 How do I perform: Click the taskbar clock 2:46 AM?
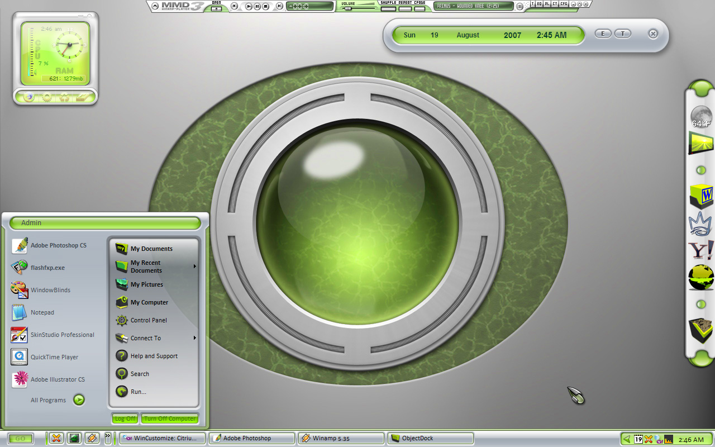(x=691, y=440)
